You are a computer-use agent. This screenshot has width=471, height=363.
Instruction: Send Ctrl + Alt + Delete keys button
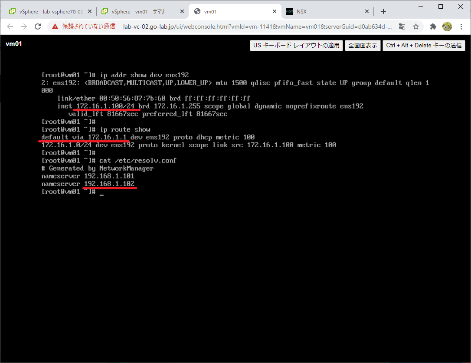424,46
